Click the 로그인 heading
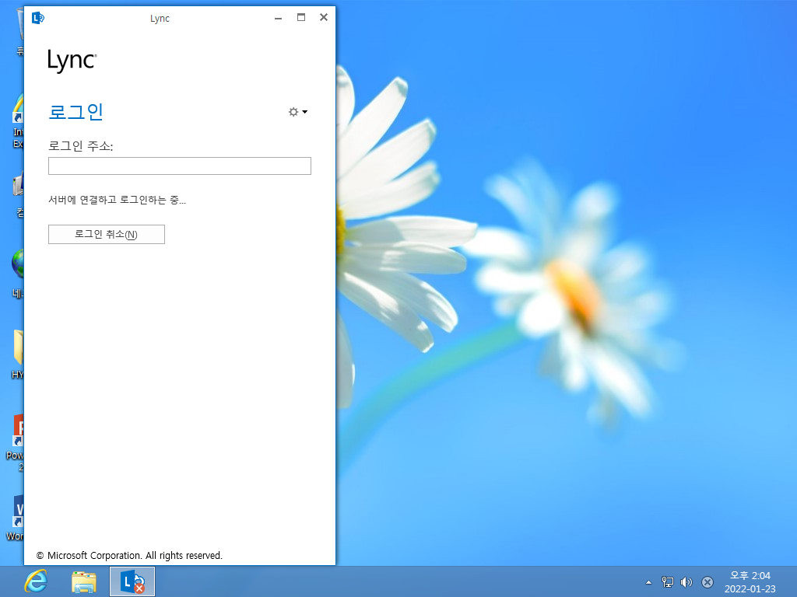The image size is (797, 597). pyautogui.click(x=75, y=112)
